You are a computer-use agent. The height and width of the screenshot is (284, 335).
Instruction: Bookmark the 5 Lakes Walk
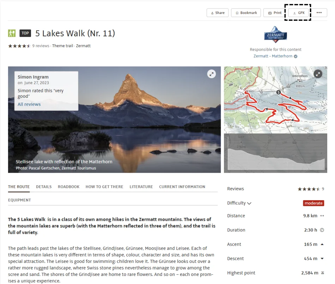(x=246, y=13)
